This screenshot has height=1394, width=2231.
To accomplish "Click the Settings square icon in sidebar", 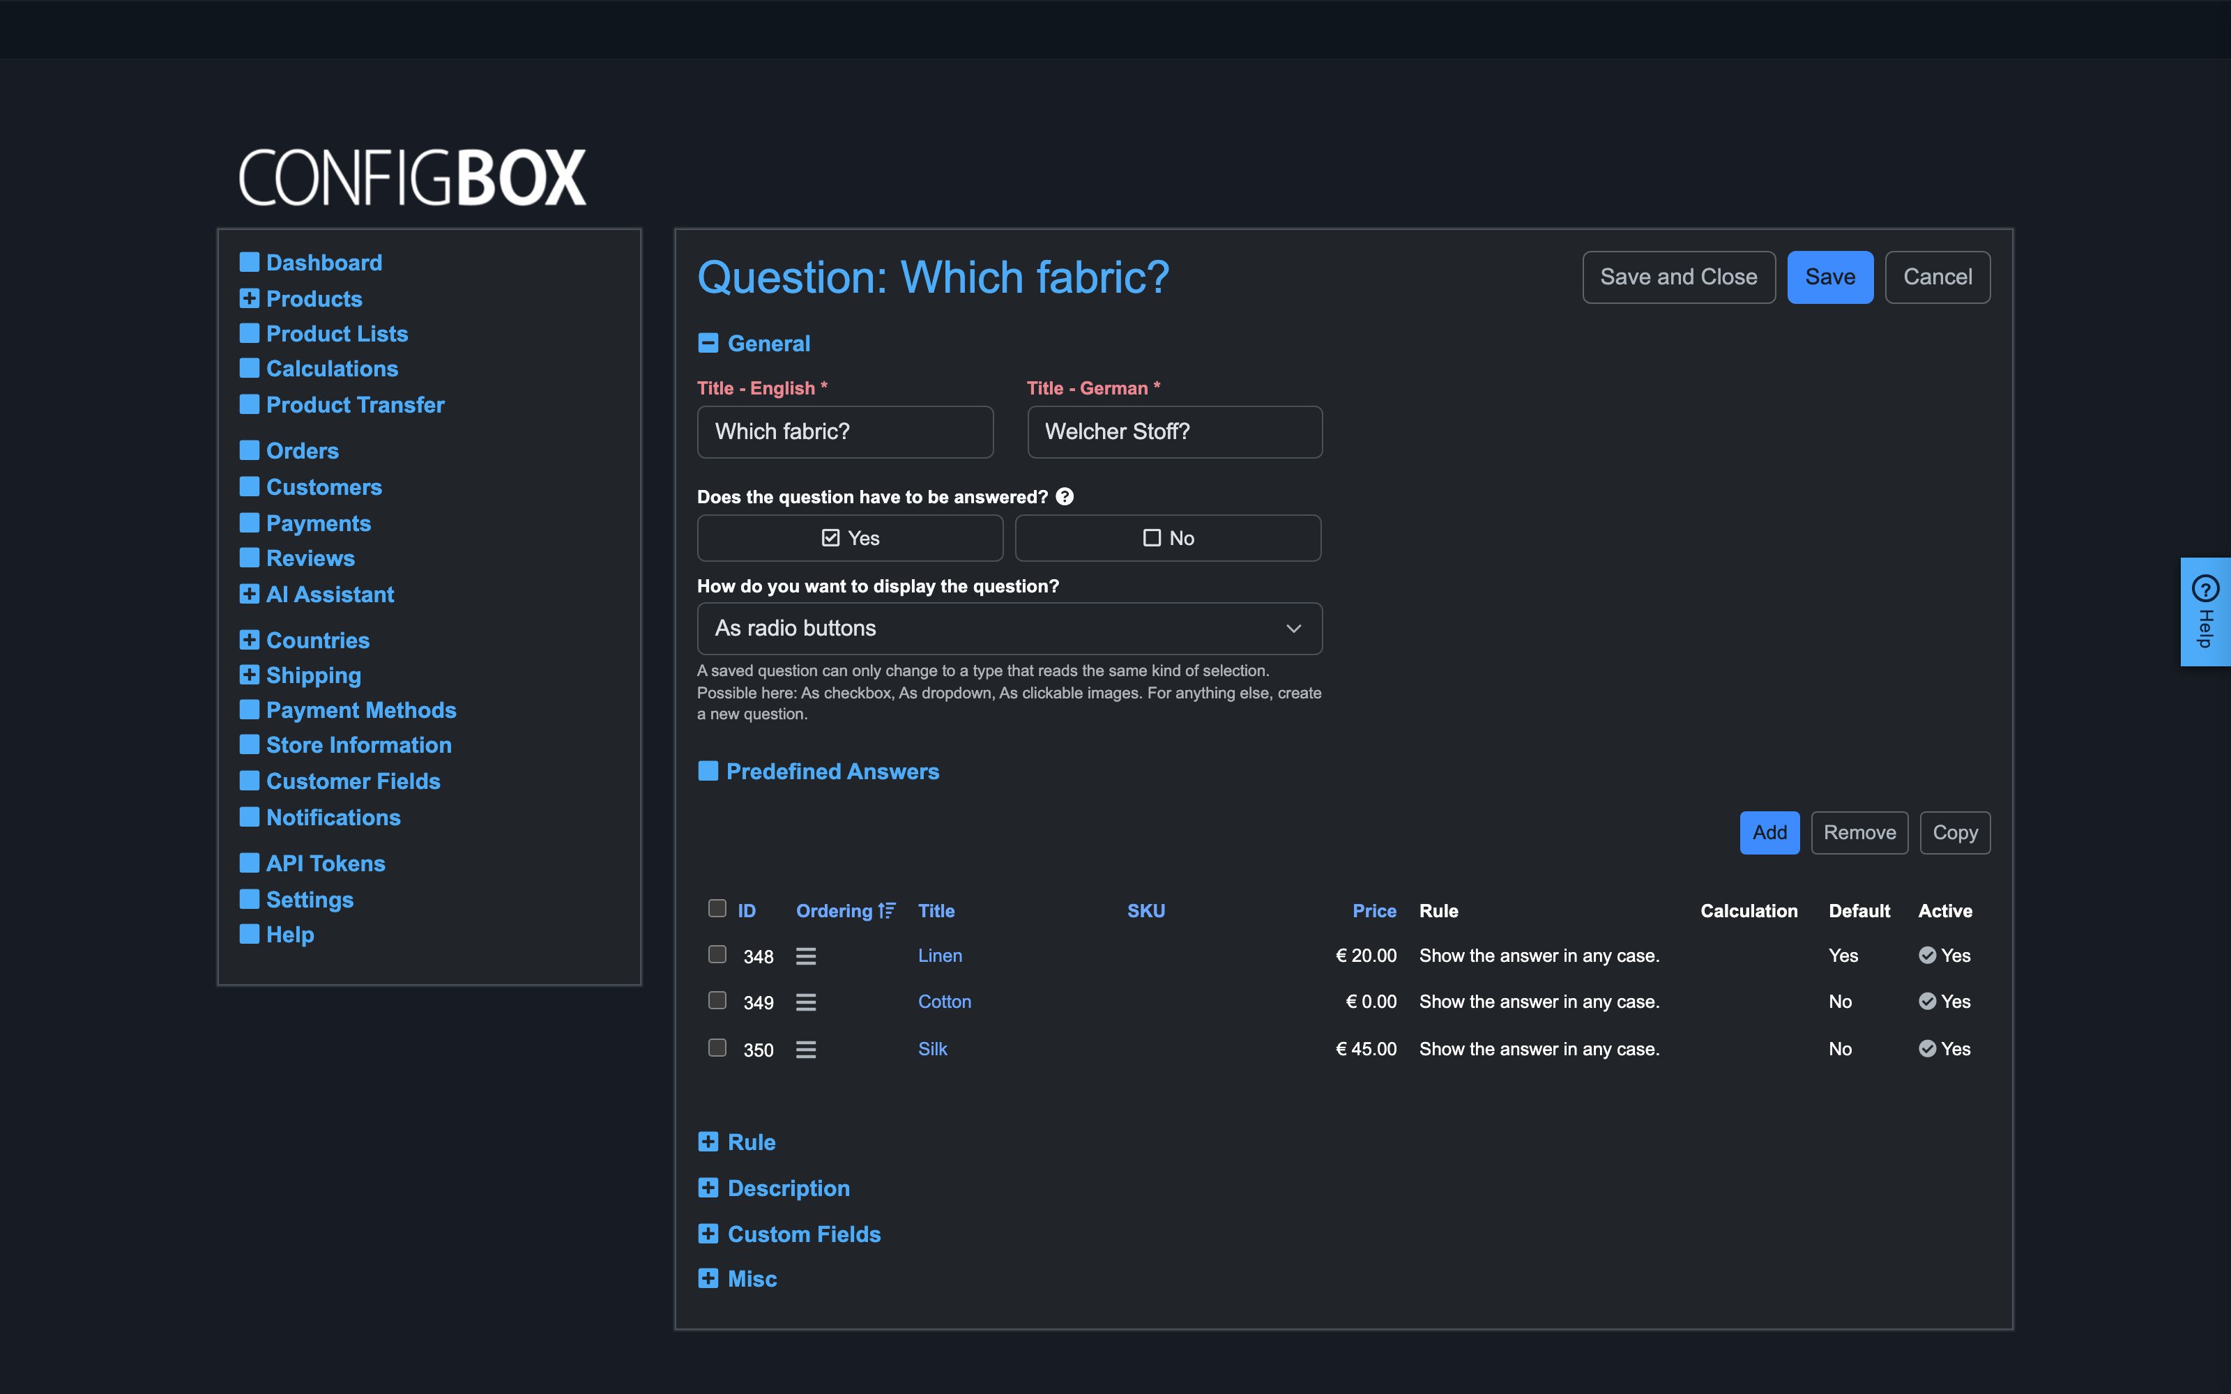I will [x=249, y=899].
